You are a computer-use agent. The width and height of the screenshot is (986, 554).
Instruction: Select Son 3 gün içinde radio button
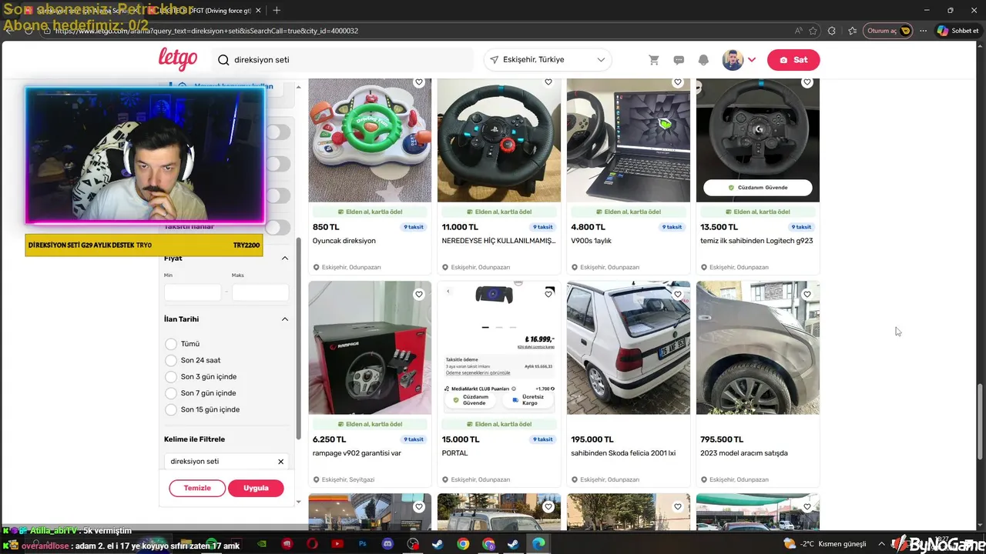tap(171, 377)
